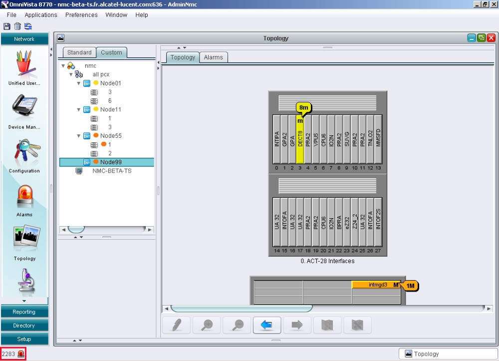The image size is (499, 361).
Task: Click the crossed-out map button
Action: tap(357, 325)
